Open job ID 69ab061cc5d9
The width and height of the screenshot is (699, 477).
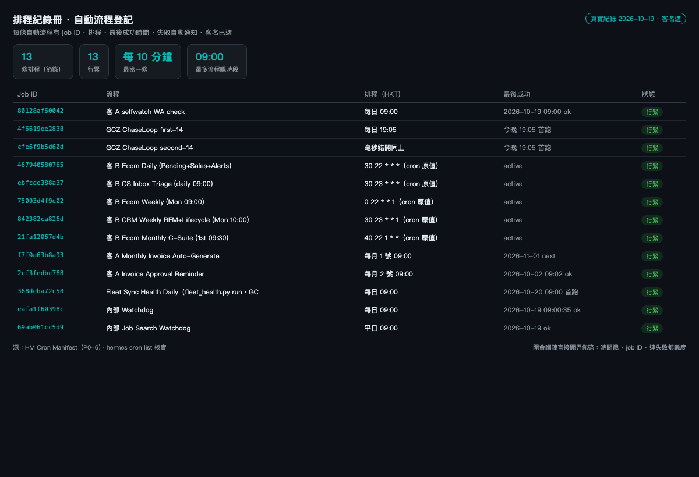point(41,328)
